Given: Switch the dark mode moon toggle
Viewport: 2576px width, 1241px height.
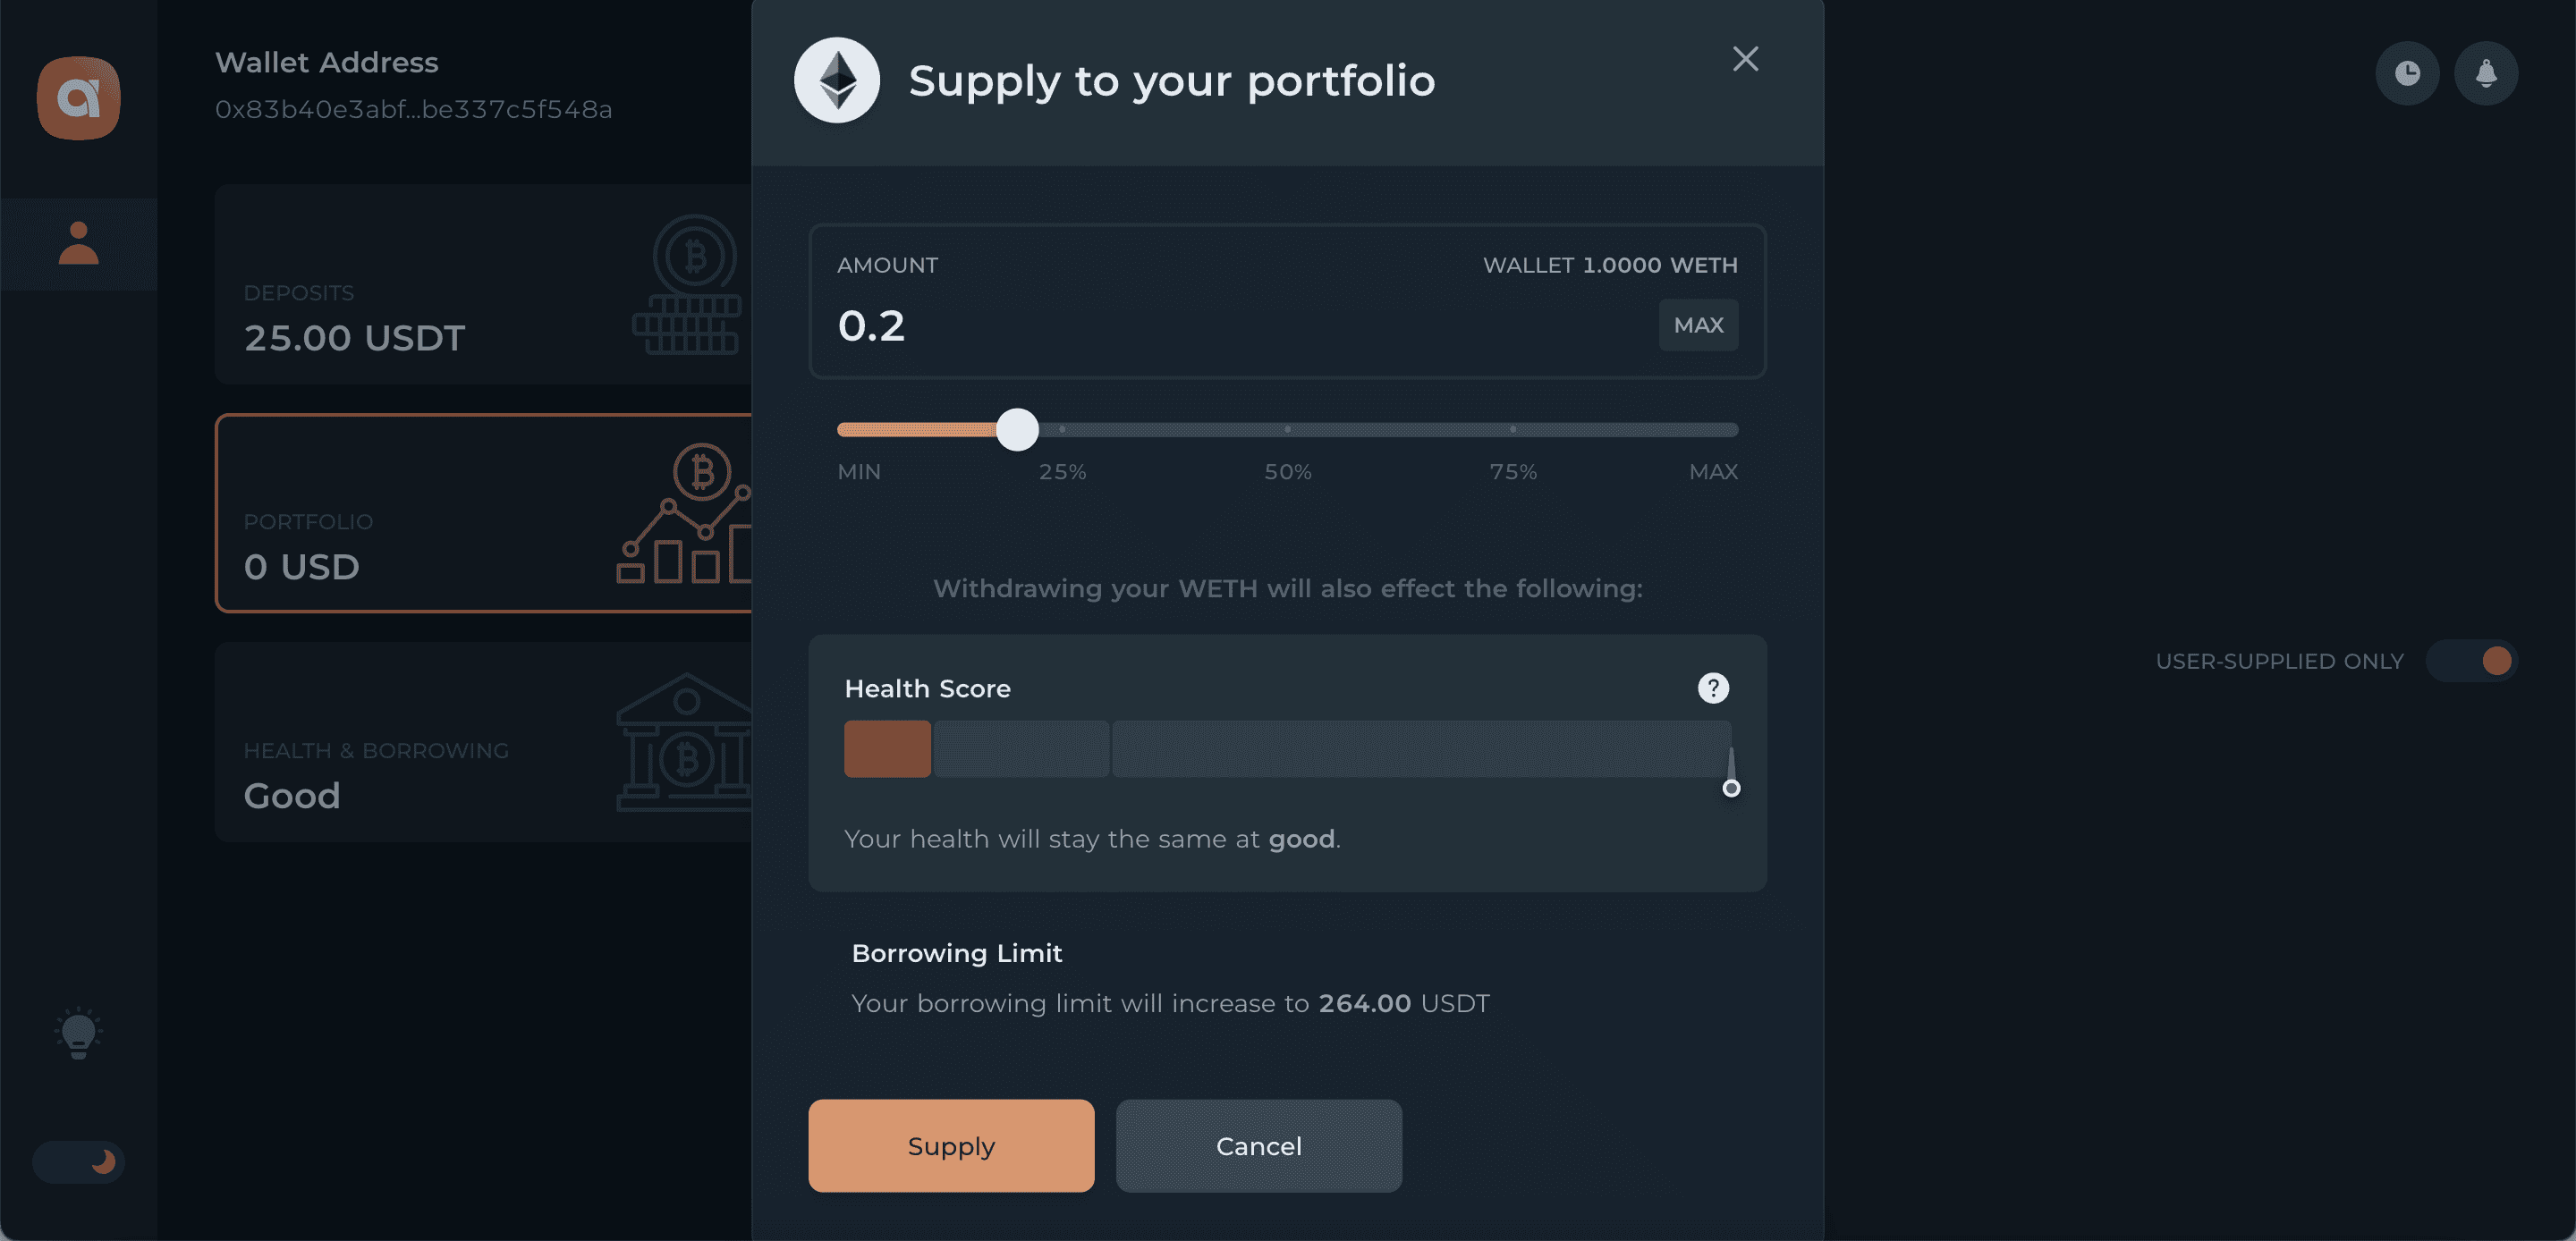Looking at the screenshot, I should point(78,1161).
